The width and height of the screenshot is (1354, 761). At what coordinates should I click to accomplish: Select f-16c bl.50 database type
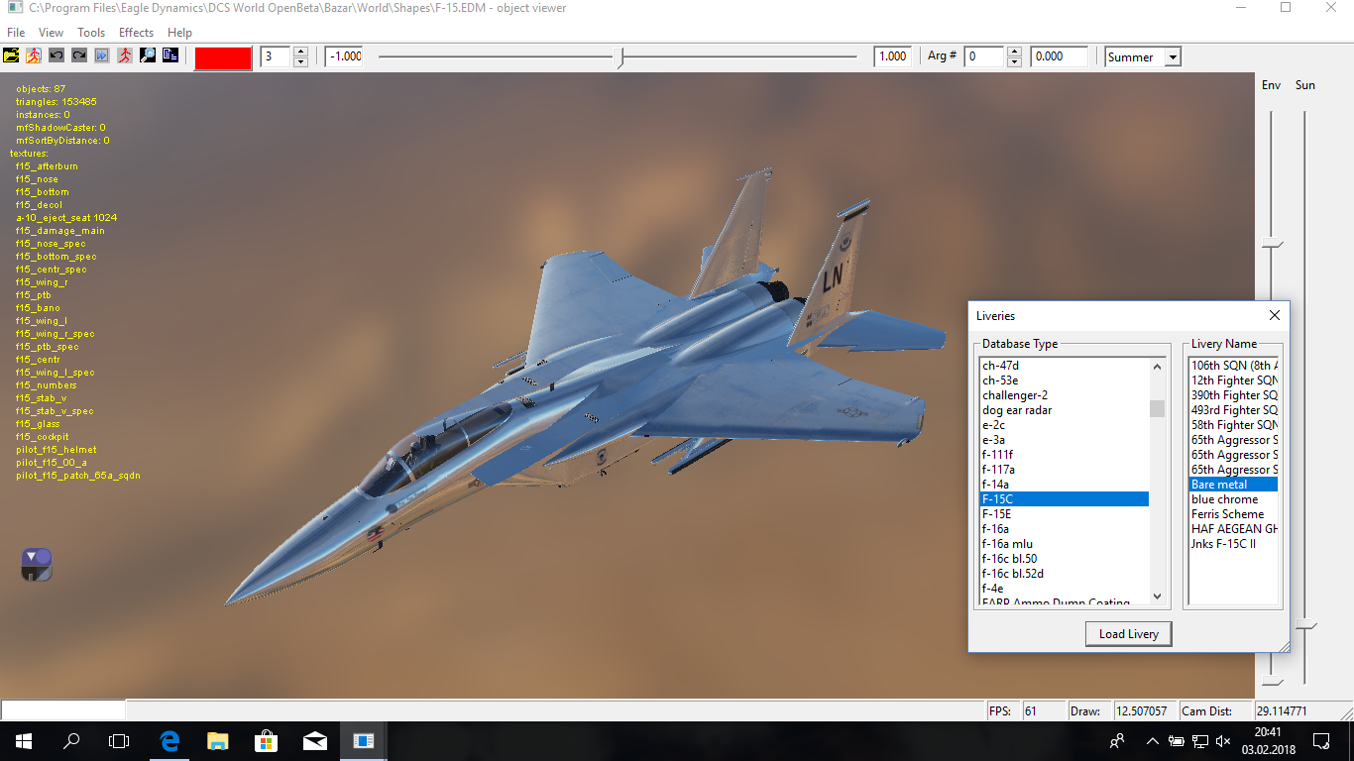1064,559
